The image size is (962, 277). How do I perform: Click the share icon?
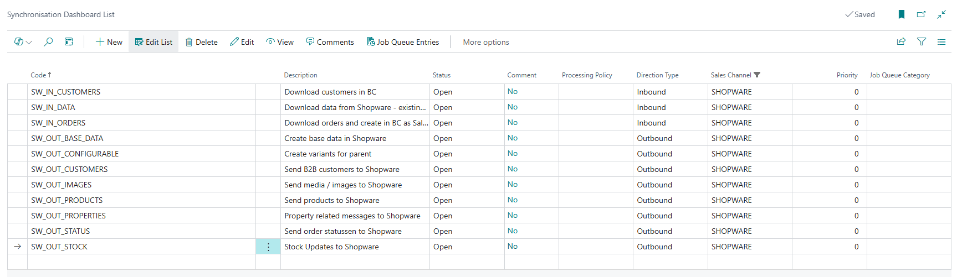click(x=902, y=41)
